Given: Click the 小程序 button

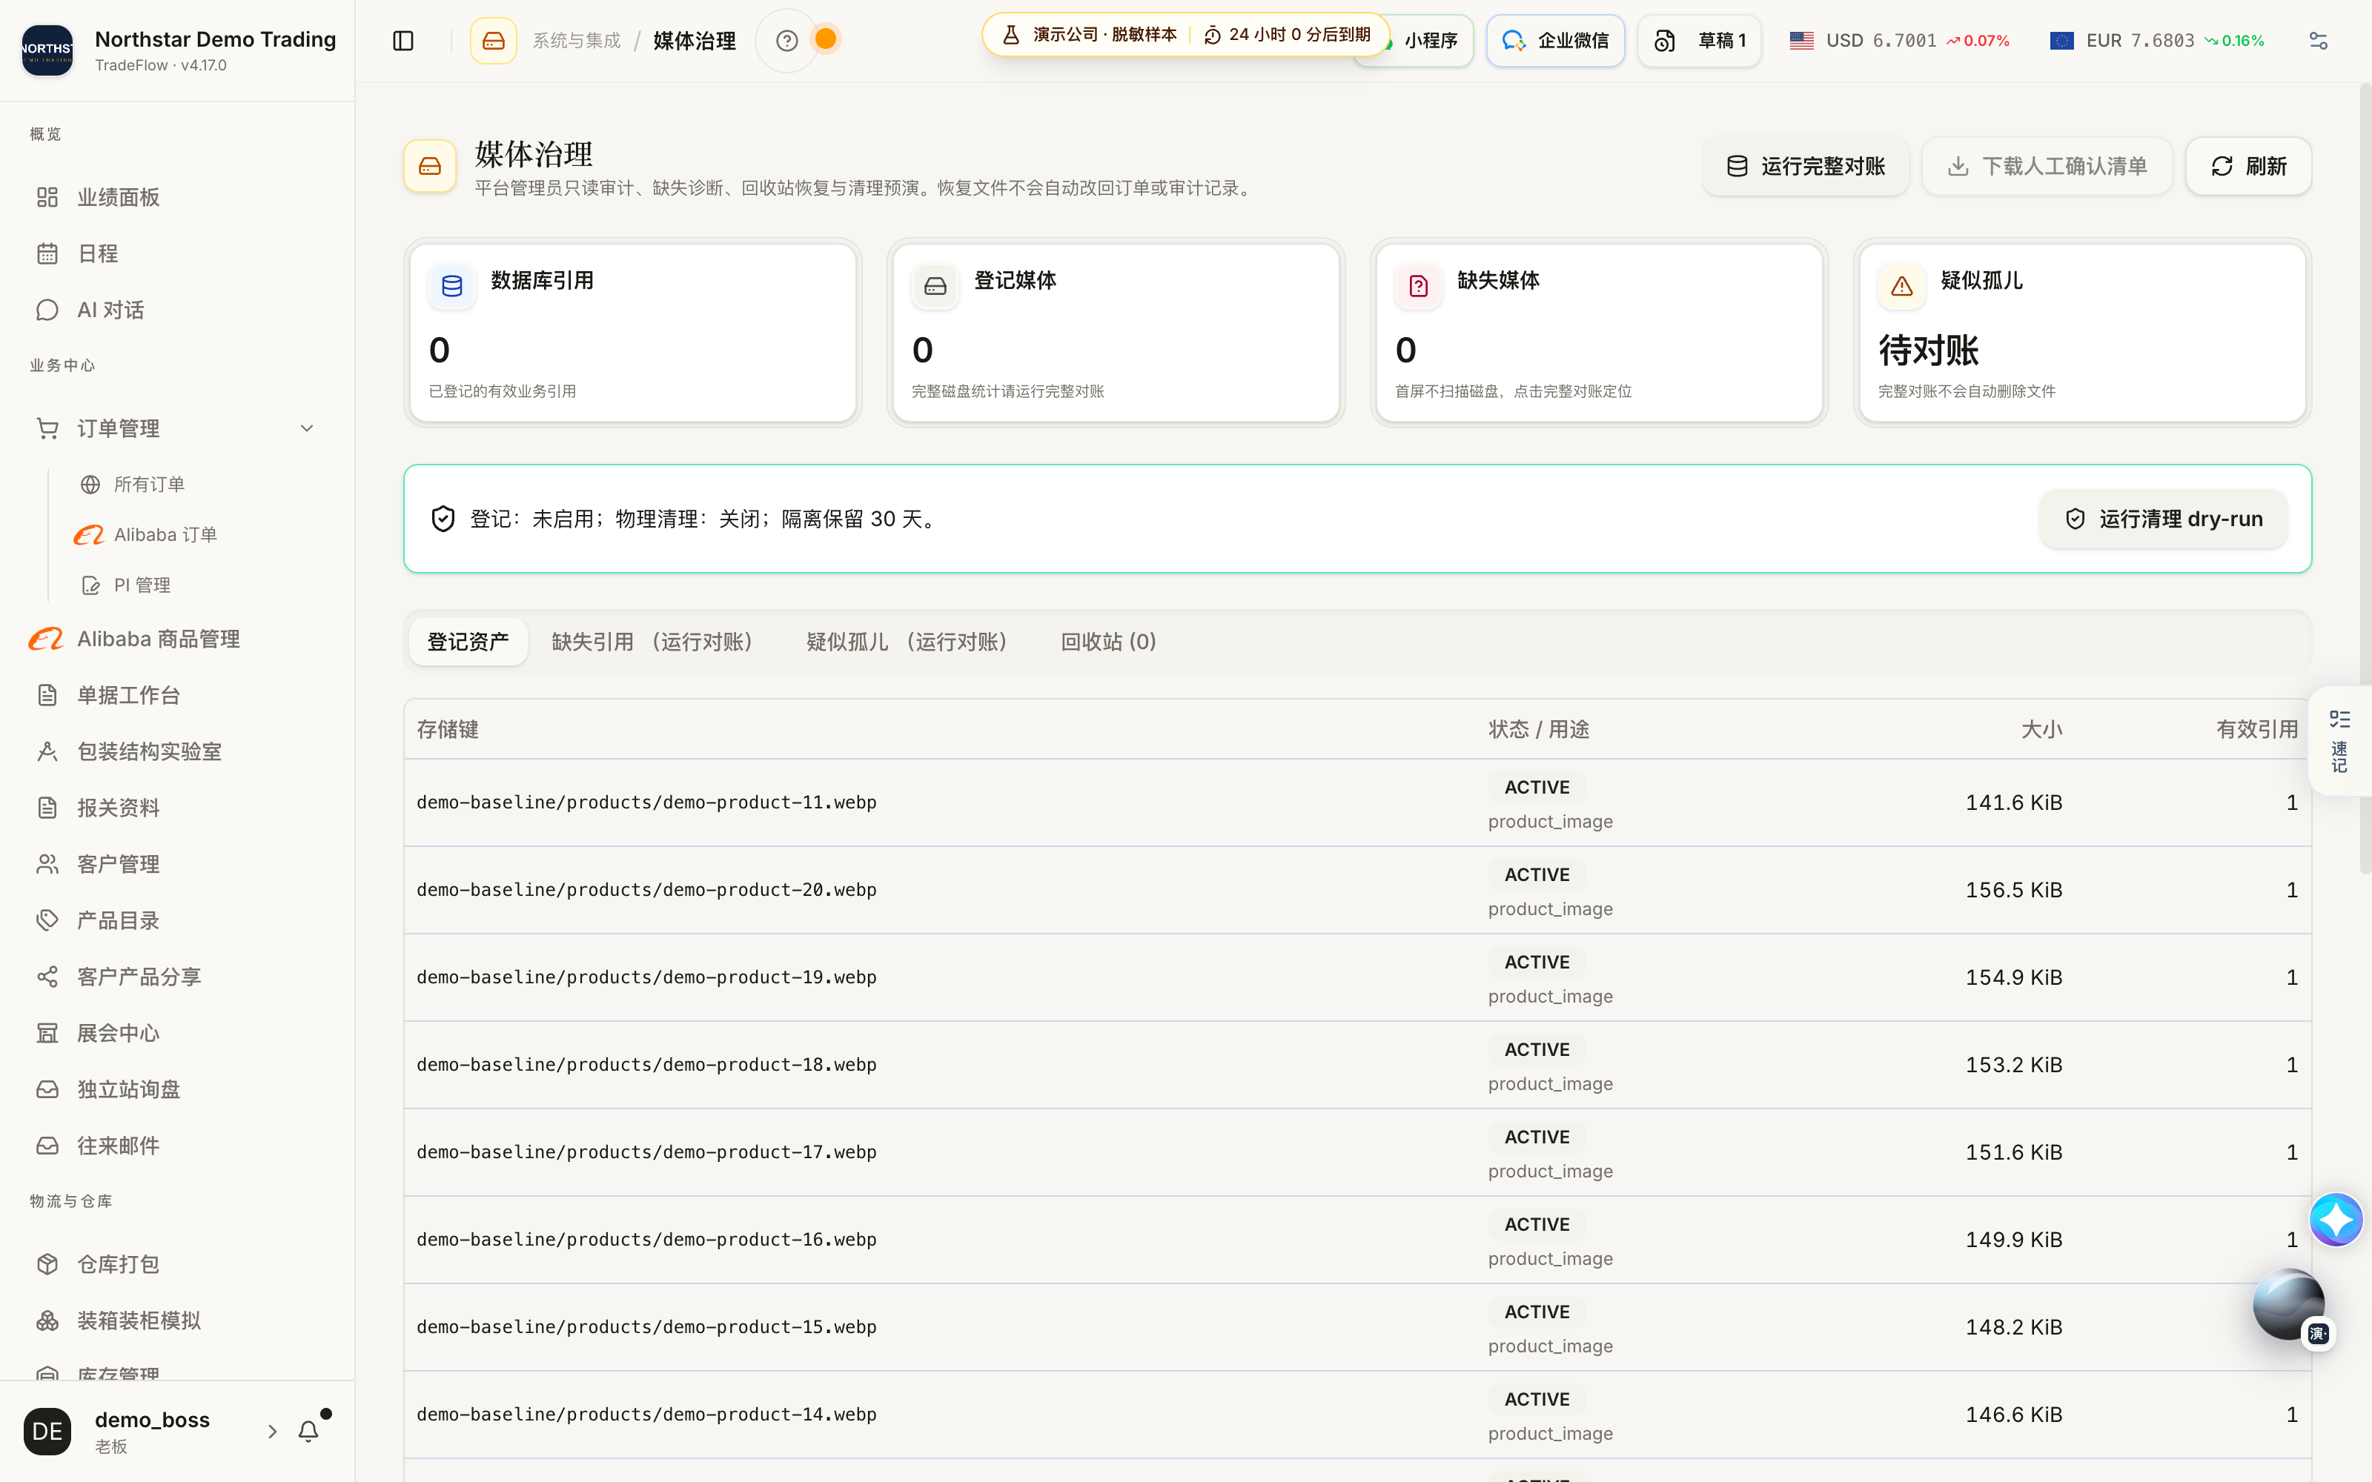Looking at the screenshot, I should click(1430, 42).
